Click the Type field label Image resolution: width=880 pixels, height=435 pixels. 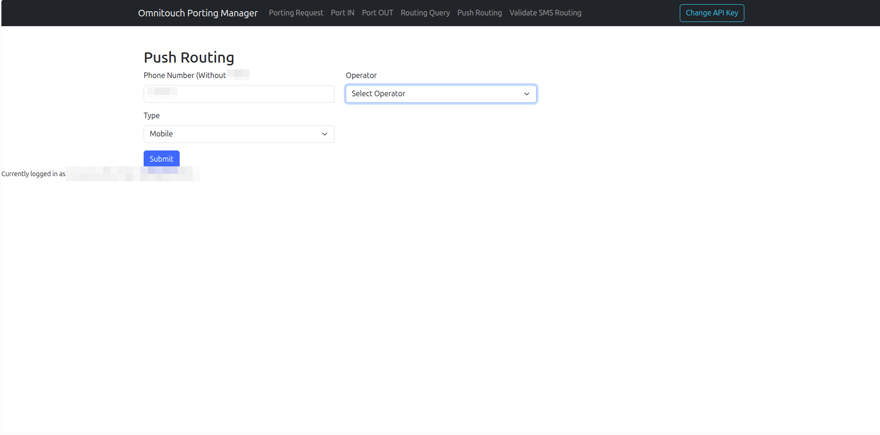152,115
